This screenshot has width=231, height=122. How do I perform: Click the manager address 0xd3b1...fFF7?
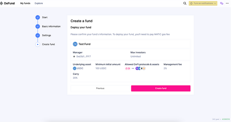83,57
